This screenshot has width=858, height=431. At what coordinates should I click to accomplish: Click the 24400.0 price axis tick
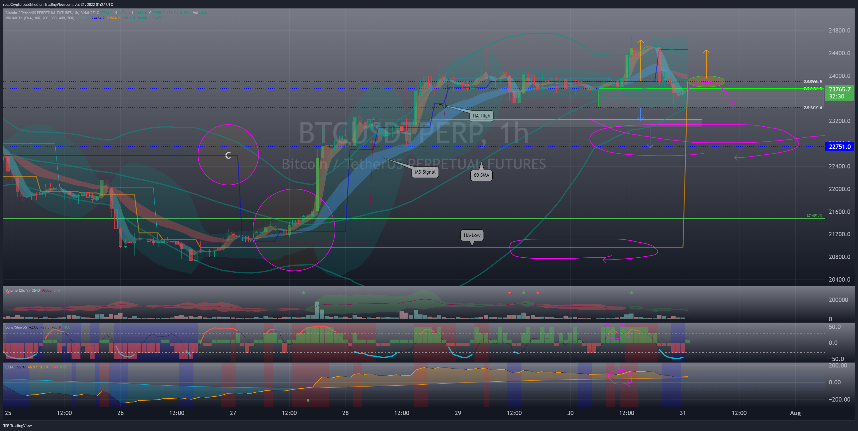(839, 53)
